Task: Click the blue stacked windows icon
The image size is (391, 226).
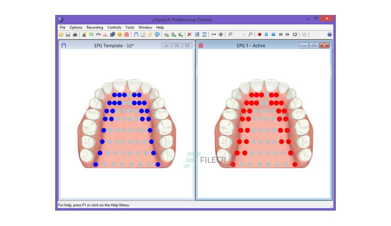Action: tap(112, 35)
